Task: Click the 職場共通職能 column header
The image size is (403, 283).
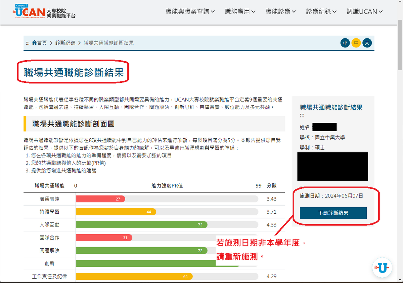Action: coord(49,186)
